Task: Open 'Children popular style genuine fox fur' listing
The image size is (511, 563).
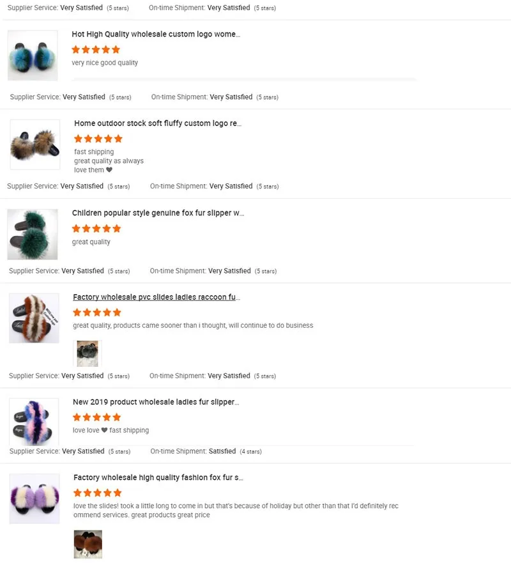Action: pos(158,213)
